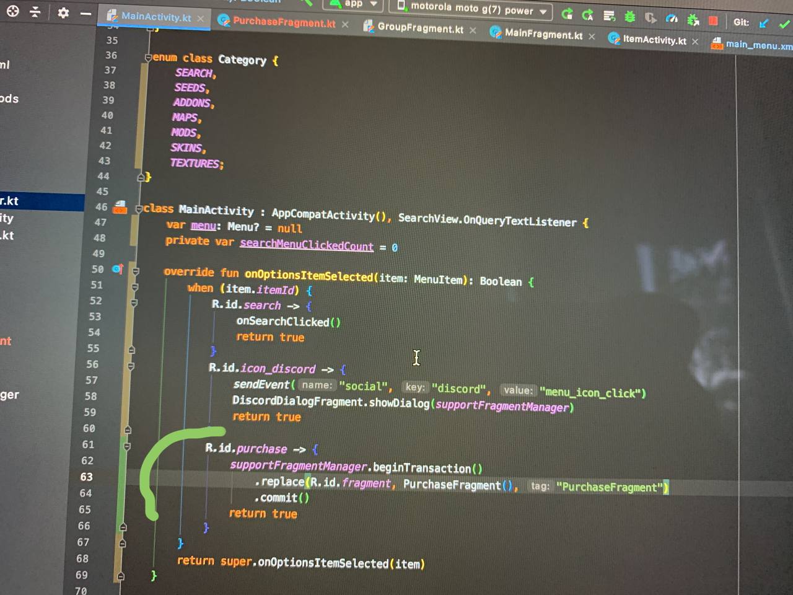Collapse the enum class Category fold marker
The image size is (793, 595).
tap(148, 58)
